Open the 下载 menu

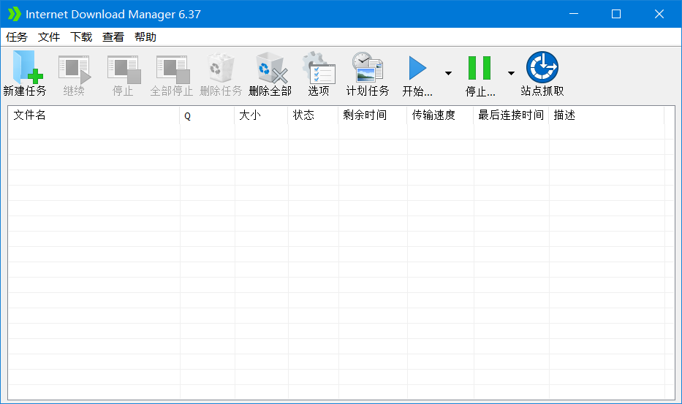click(x=81, y=37)
